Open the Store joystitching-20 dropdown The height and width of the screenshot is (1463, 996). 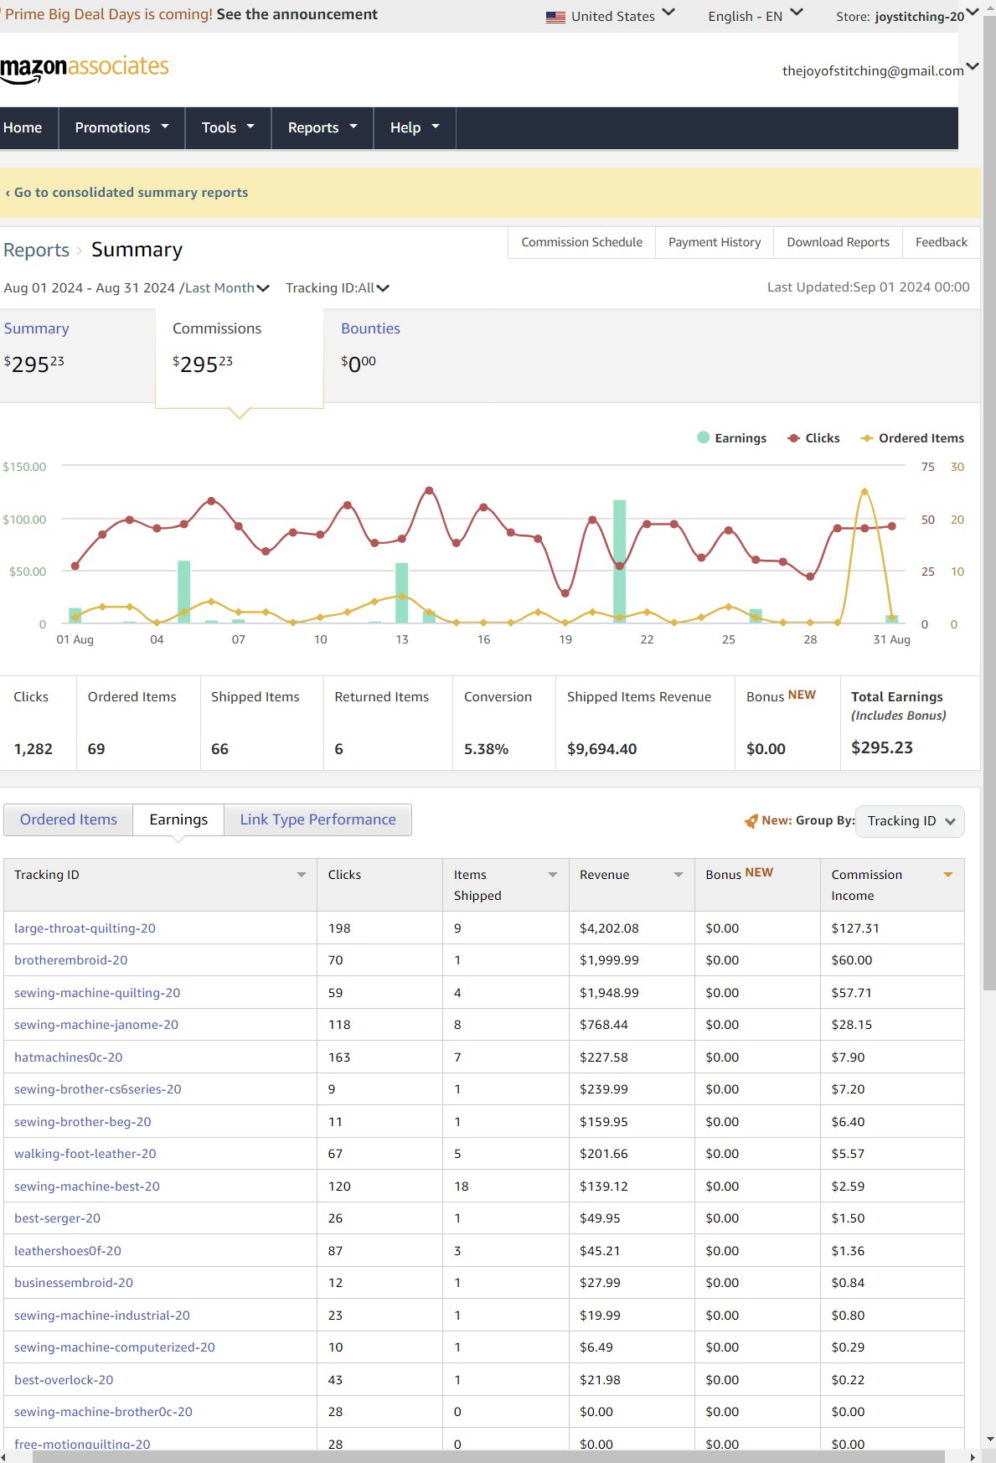[907, 16]
